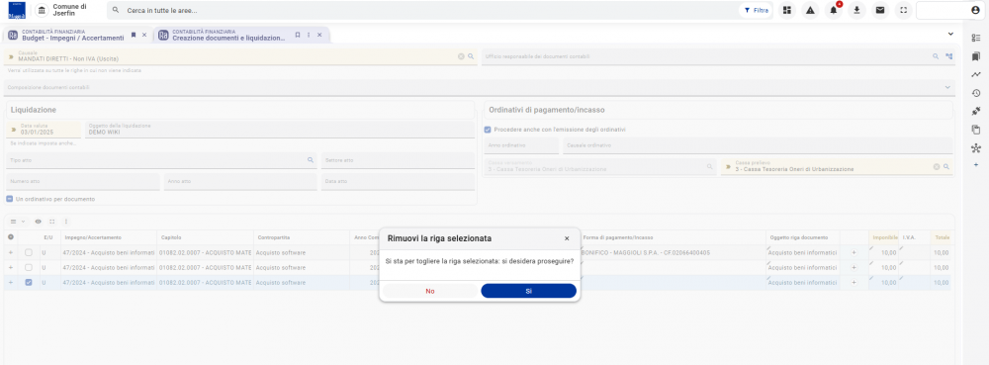Toggle fullscreen from top bar icon
989x365 pixels.
pyautogui.click(x=903, y=10)
